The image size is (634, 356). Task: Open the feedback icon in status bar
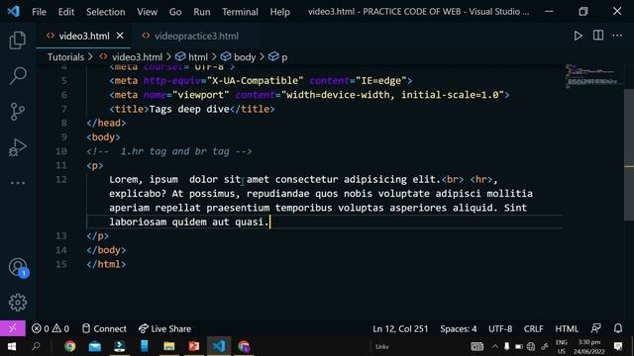[x=595, y=328]
